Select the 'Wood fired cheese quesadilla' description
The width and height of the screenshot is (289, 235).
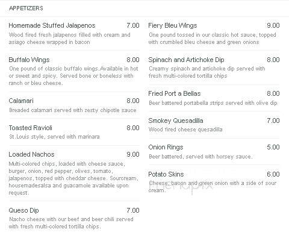pos(185,130)
